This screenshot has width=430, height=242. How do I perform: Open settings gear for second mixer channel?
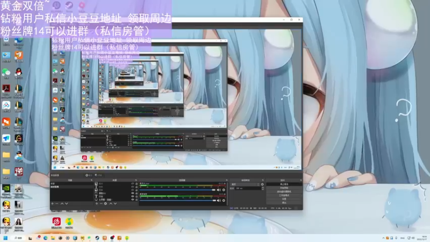click(x=224, y=200)
